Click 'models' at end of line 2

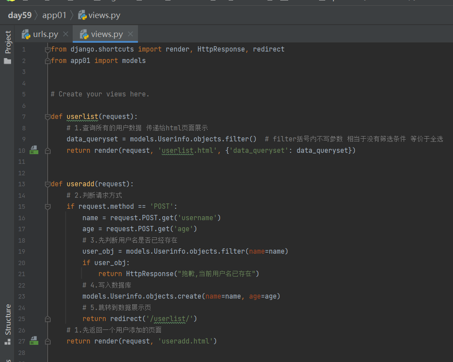[x=134, y=61]
